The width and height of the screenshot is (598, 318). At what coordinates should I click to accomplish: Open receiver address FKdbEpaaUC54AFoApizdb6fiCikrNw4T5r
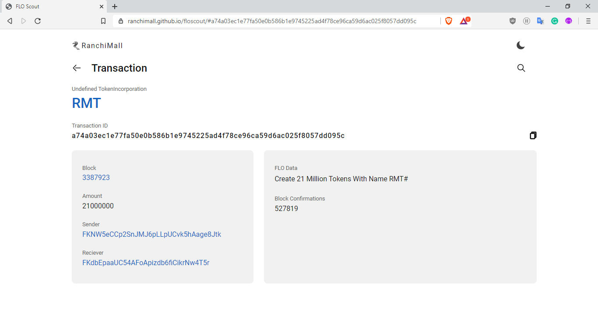click(x=146, y=263)
